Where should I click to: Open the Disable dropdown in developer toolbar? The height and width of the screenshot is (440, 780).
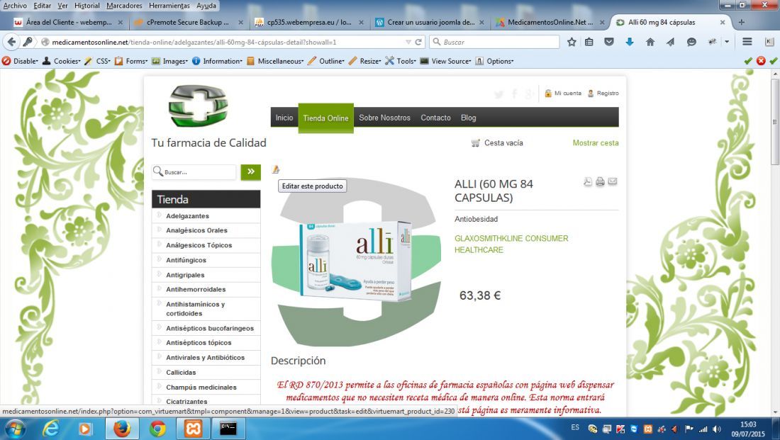coord(21,61)
